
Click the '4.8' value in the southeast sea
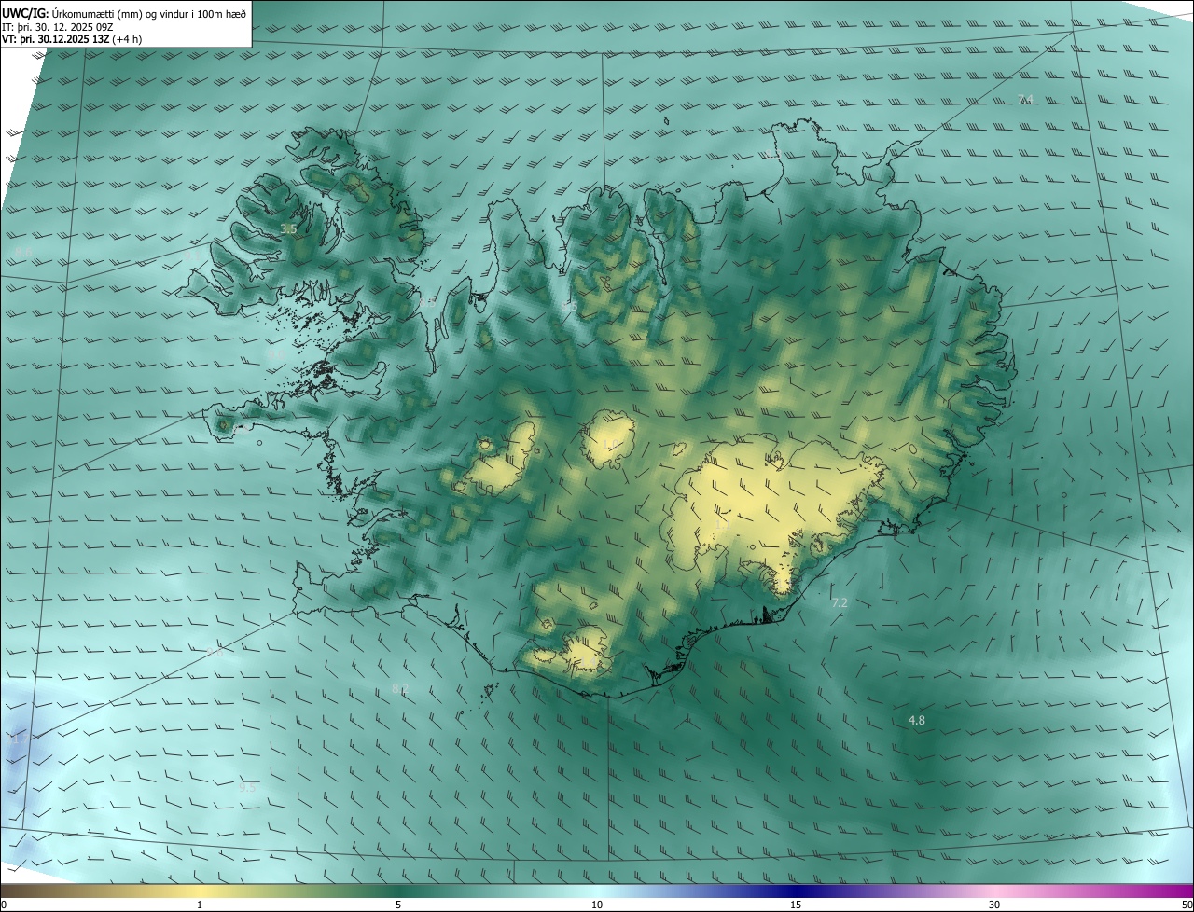click(x=917, y=721)
